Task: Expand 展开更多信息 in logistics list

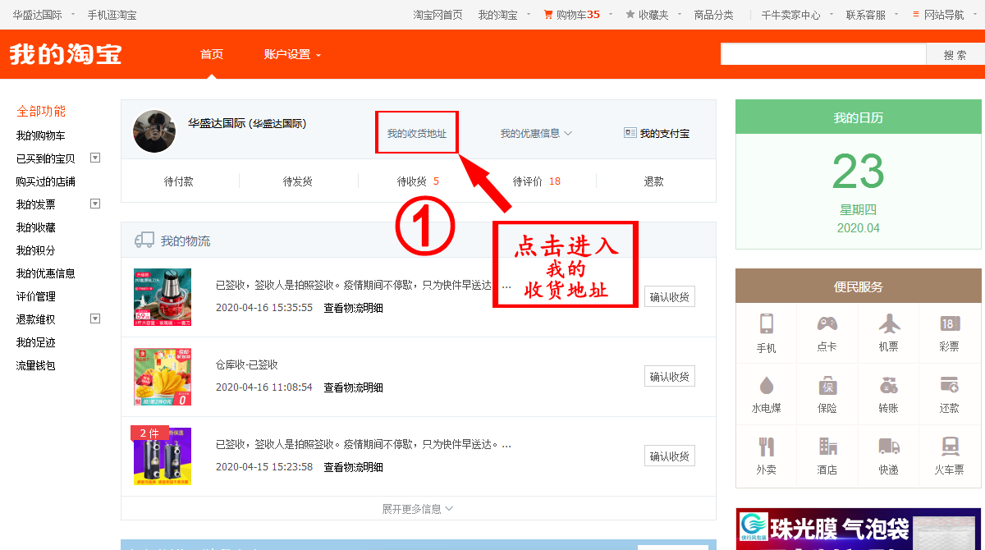Action: pos(418,509)
